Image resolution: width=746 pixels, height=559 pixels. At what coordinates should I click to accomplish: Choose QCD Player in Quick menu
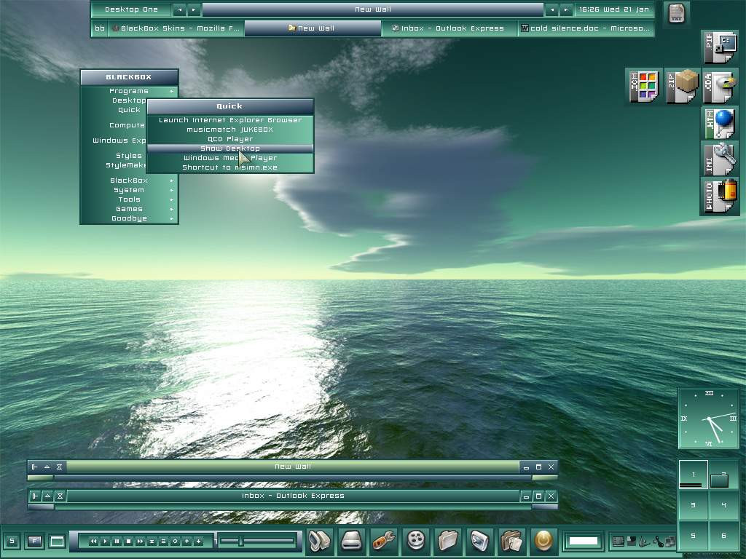[230, 139]
